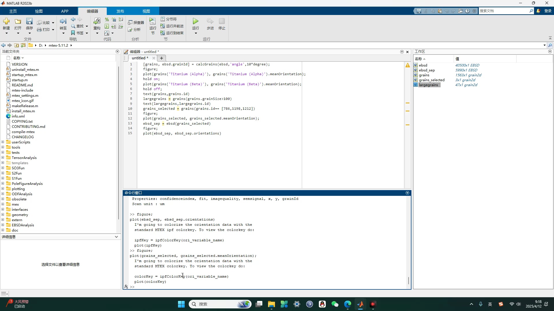
Task: Add a new editor tab with plus
Action: coord(162,58)
